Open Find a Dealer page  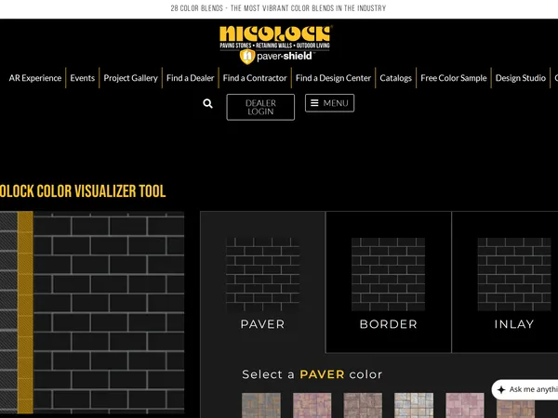pyautogui.click(x=191, y=78)
